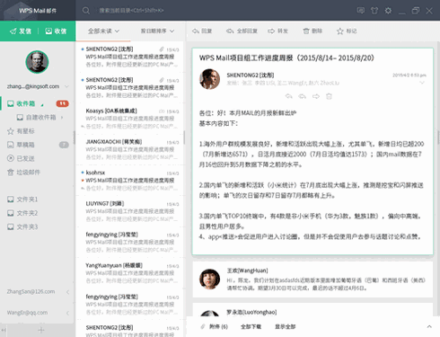
Task: Click the email subject title in reading pane
Action: coord(286,58)
